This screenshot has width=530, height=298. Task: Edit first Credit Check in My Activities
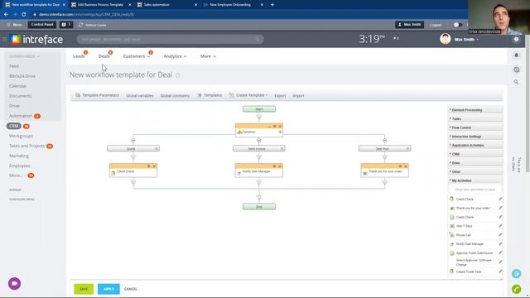pyautogui.click(x=500, y=199)
